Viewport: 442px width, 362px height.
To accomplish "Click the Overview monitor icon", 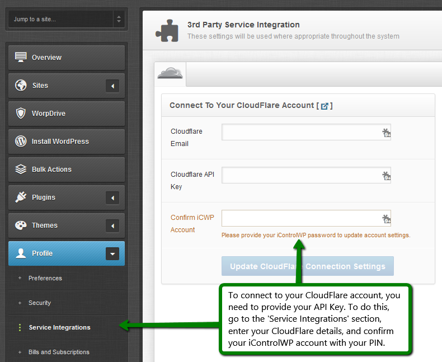I will point(21,57).
